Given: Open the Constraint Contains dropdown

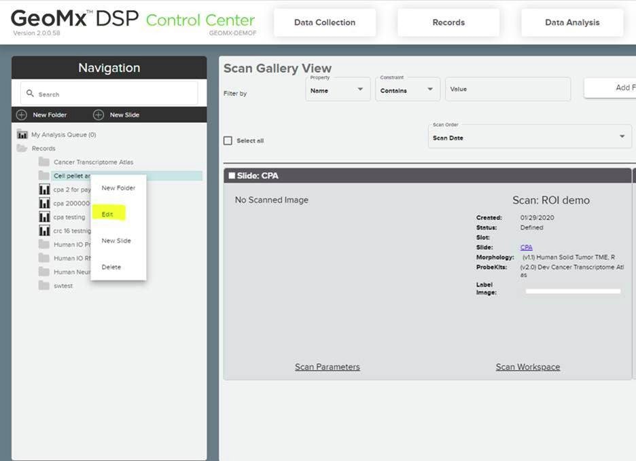Looking at the screenshot, I should (407, 90).
